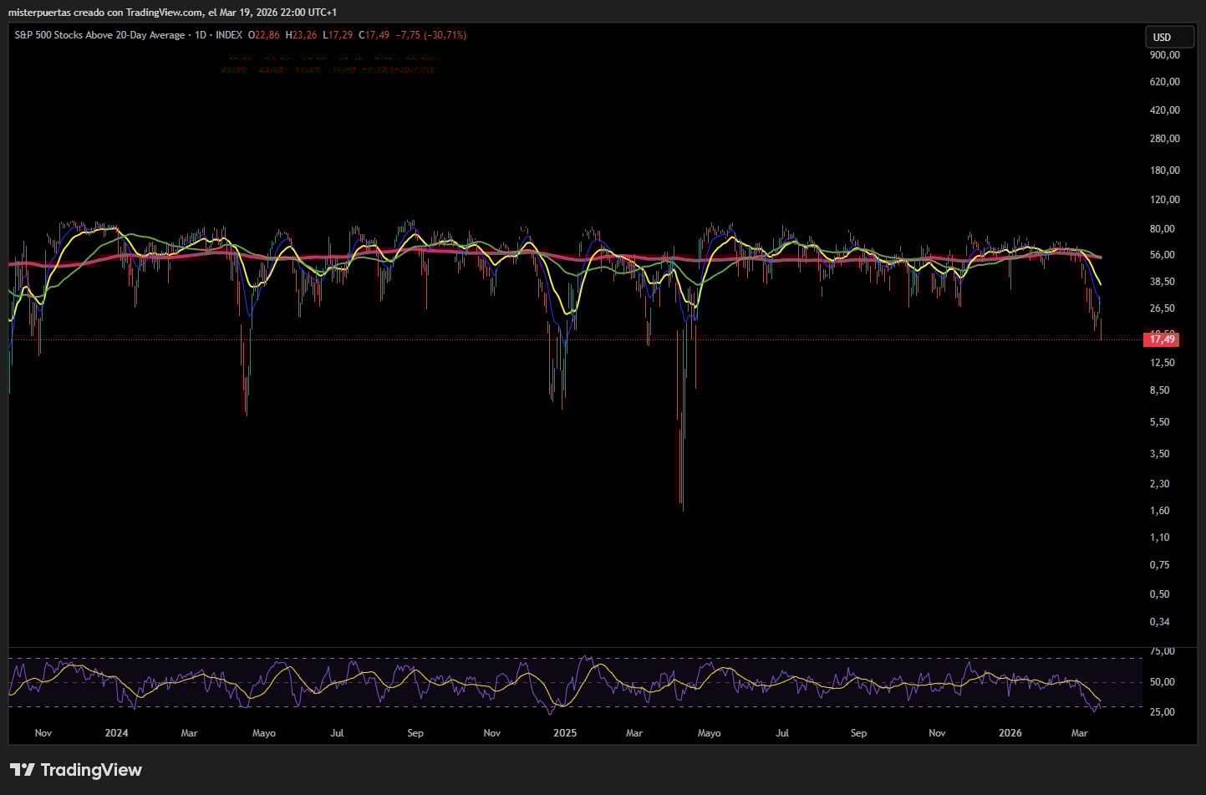The height and width of the screenshot is (795, 1206).
Task: Click the Mar label right after 2026
Action: [x=1080, y=733]
